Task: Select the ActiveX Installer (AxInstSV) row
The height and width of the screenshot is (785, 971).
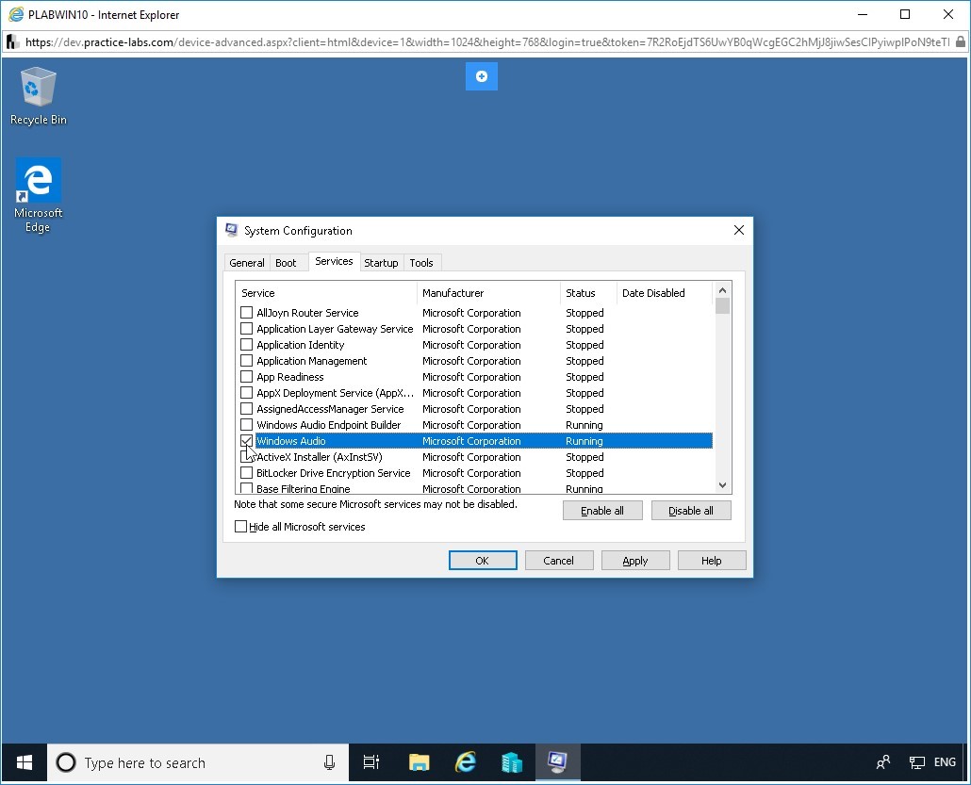Action: coord(476,457)
